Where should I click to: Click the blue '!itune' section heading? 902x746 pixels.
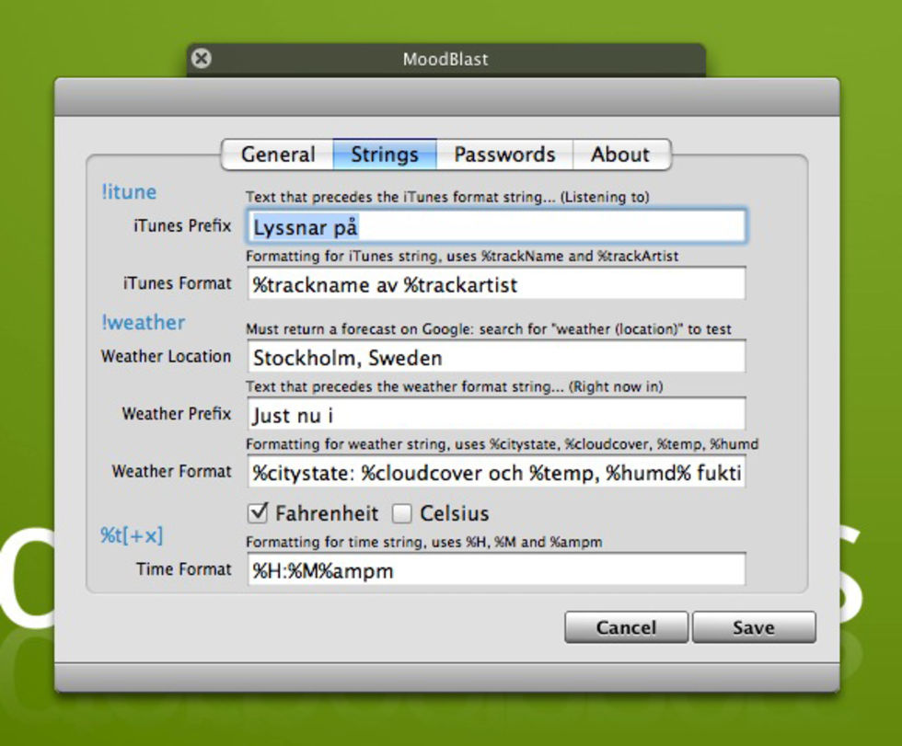tap(129, 191)
